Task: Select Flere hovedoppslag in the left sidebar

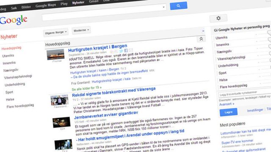Action: click(20, 106)
